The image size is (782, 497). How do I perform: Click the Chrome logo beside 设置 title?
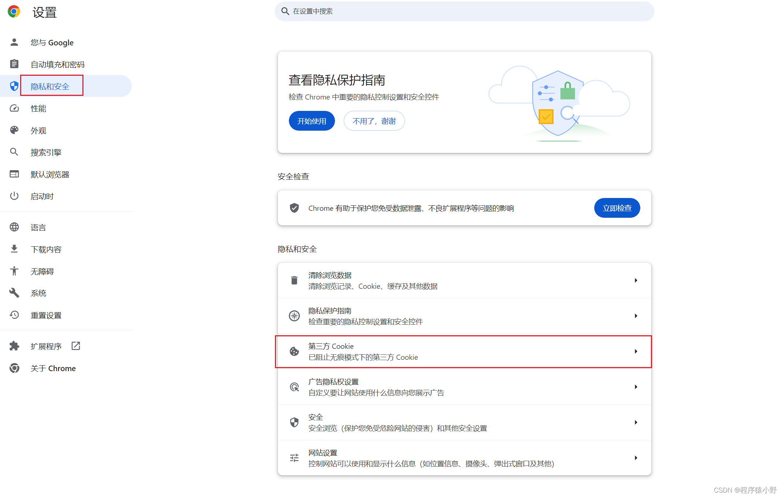(x=14, y=12)
